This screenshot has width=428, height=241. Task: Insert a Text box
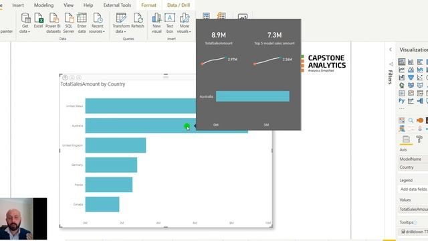[x=169, y=23]
